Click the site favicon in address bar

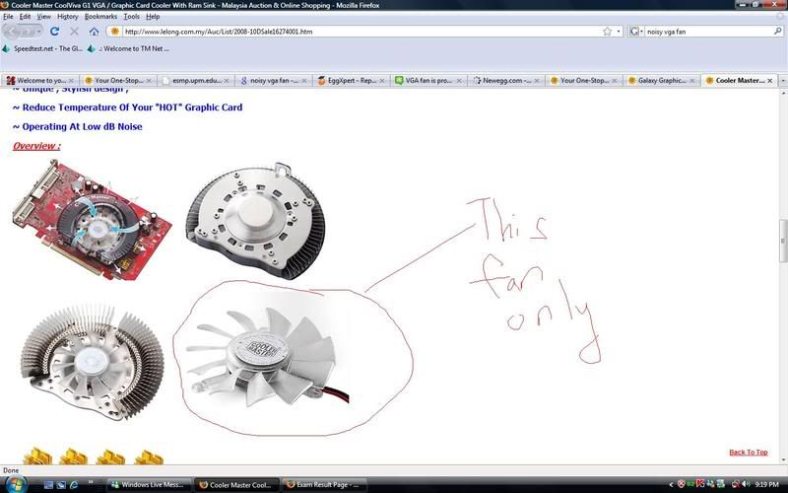(114, 32)
